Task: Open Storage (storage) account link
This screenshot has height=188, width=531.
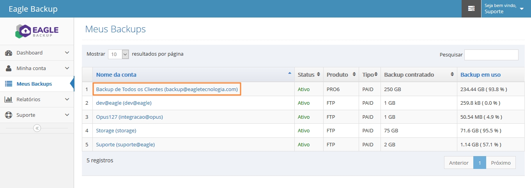Action: point(116,131)
